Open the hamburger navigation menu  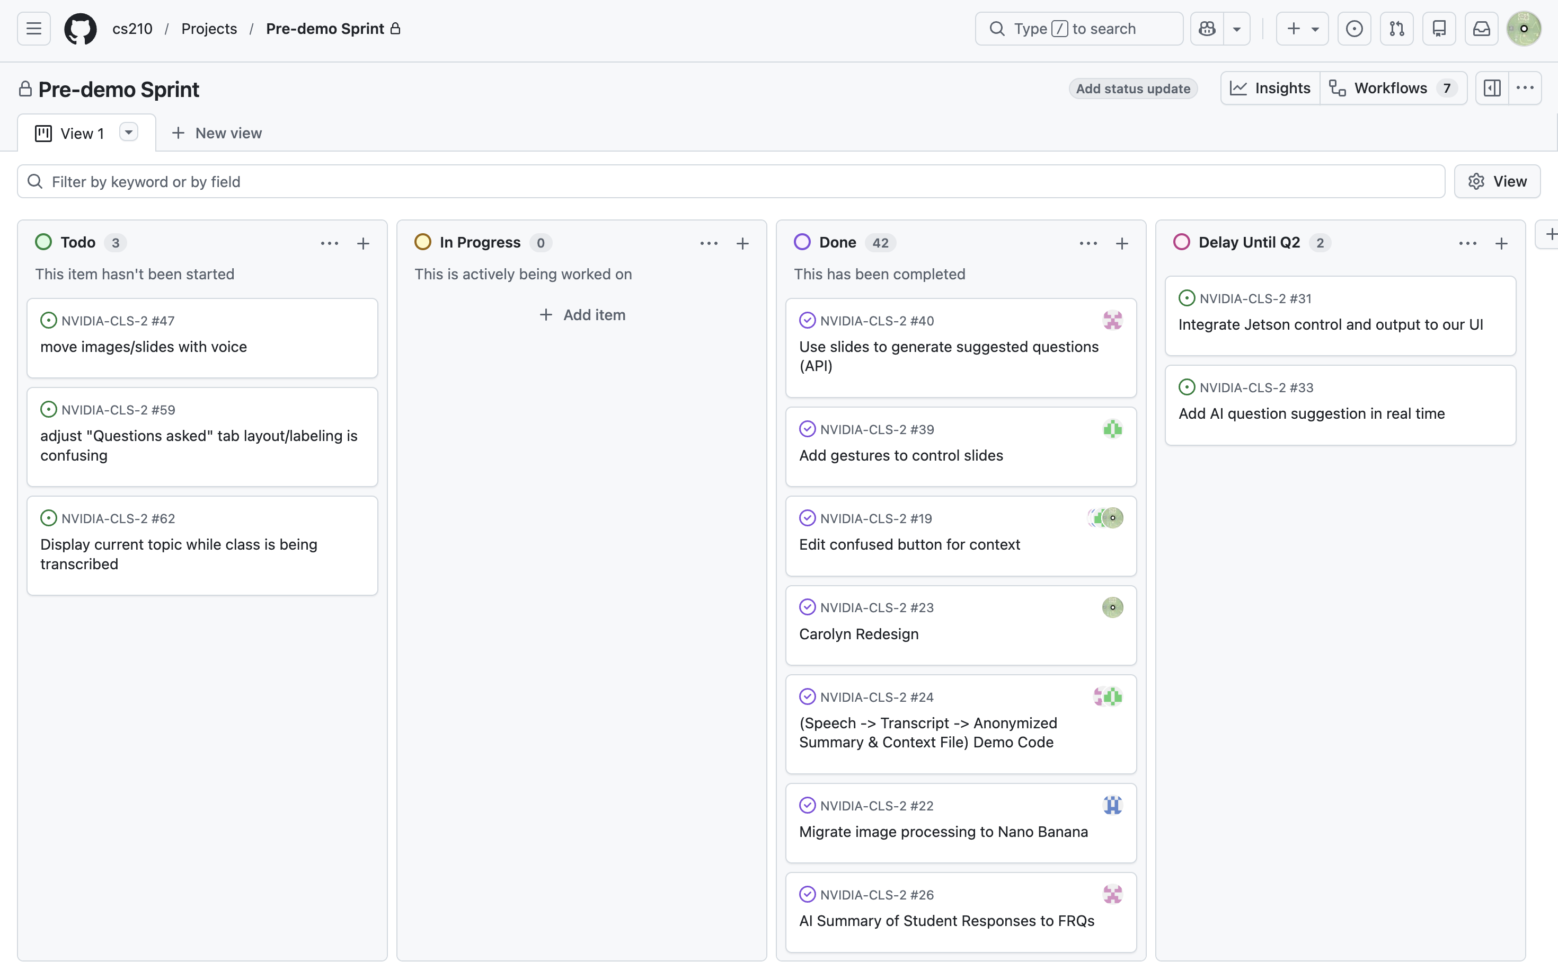(33, 29)
